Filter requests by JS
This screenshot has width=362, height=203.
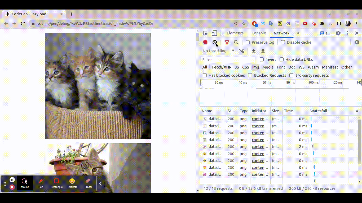pos(237,67)
